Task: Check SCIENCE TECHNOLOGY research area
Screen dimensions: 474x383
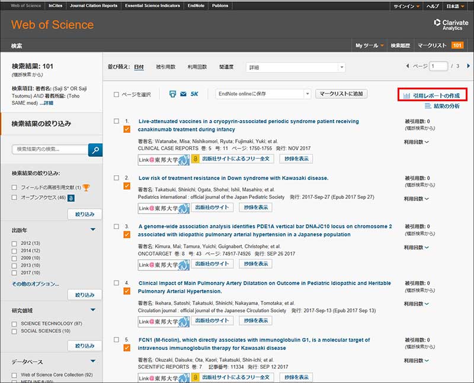Action: pyautogui.click(x=14, y=324)
